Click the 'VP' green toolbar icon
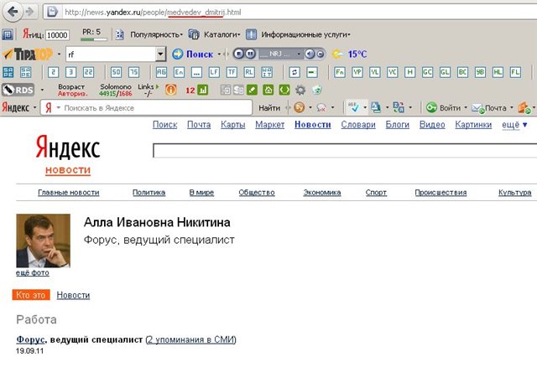 [357, 72]
